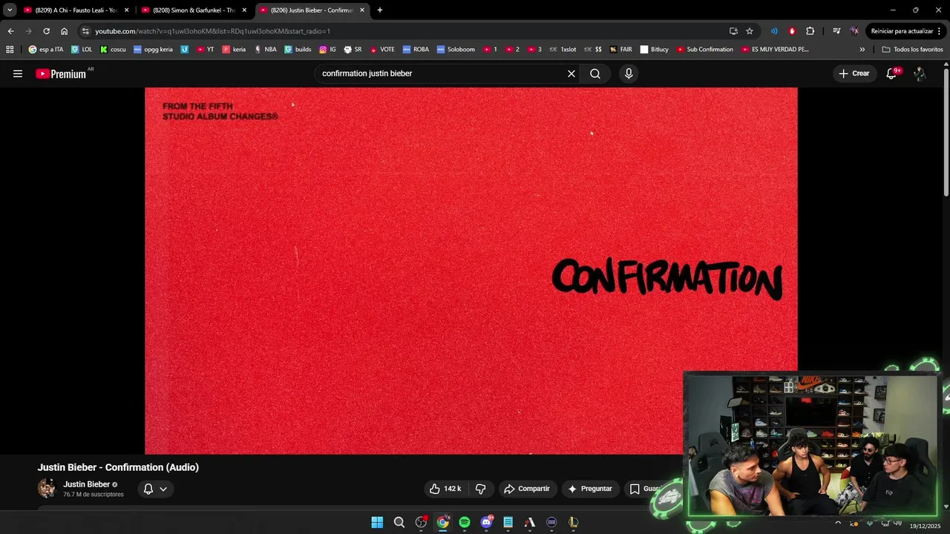Save video with Guardar button
Image resolution: width=950 pixels, height=534 pixels.
[646, 489]
